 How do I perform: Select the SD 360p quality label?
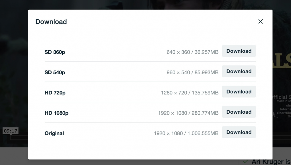coord(55,52)
